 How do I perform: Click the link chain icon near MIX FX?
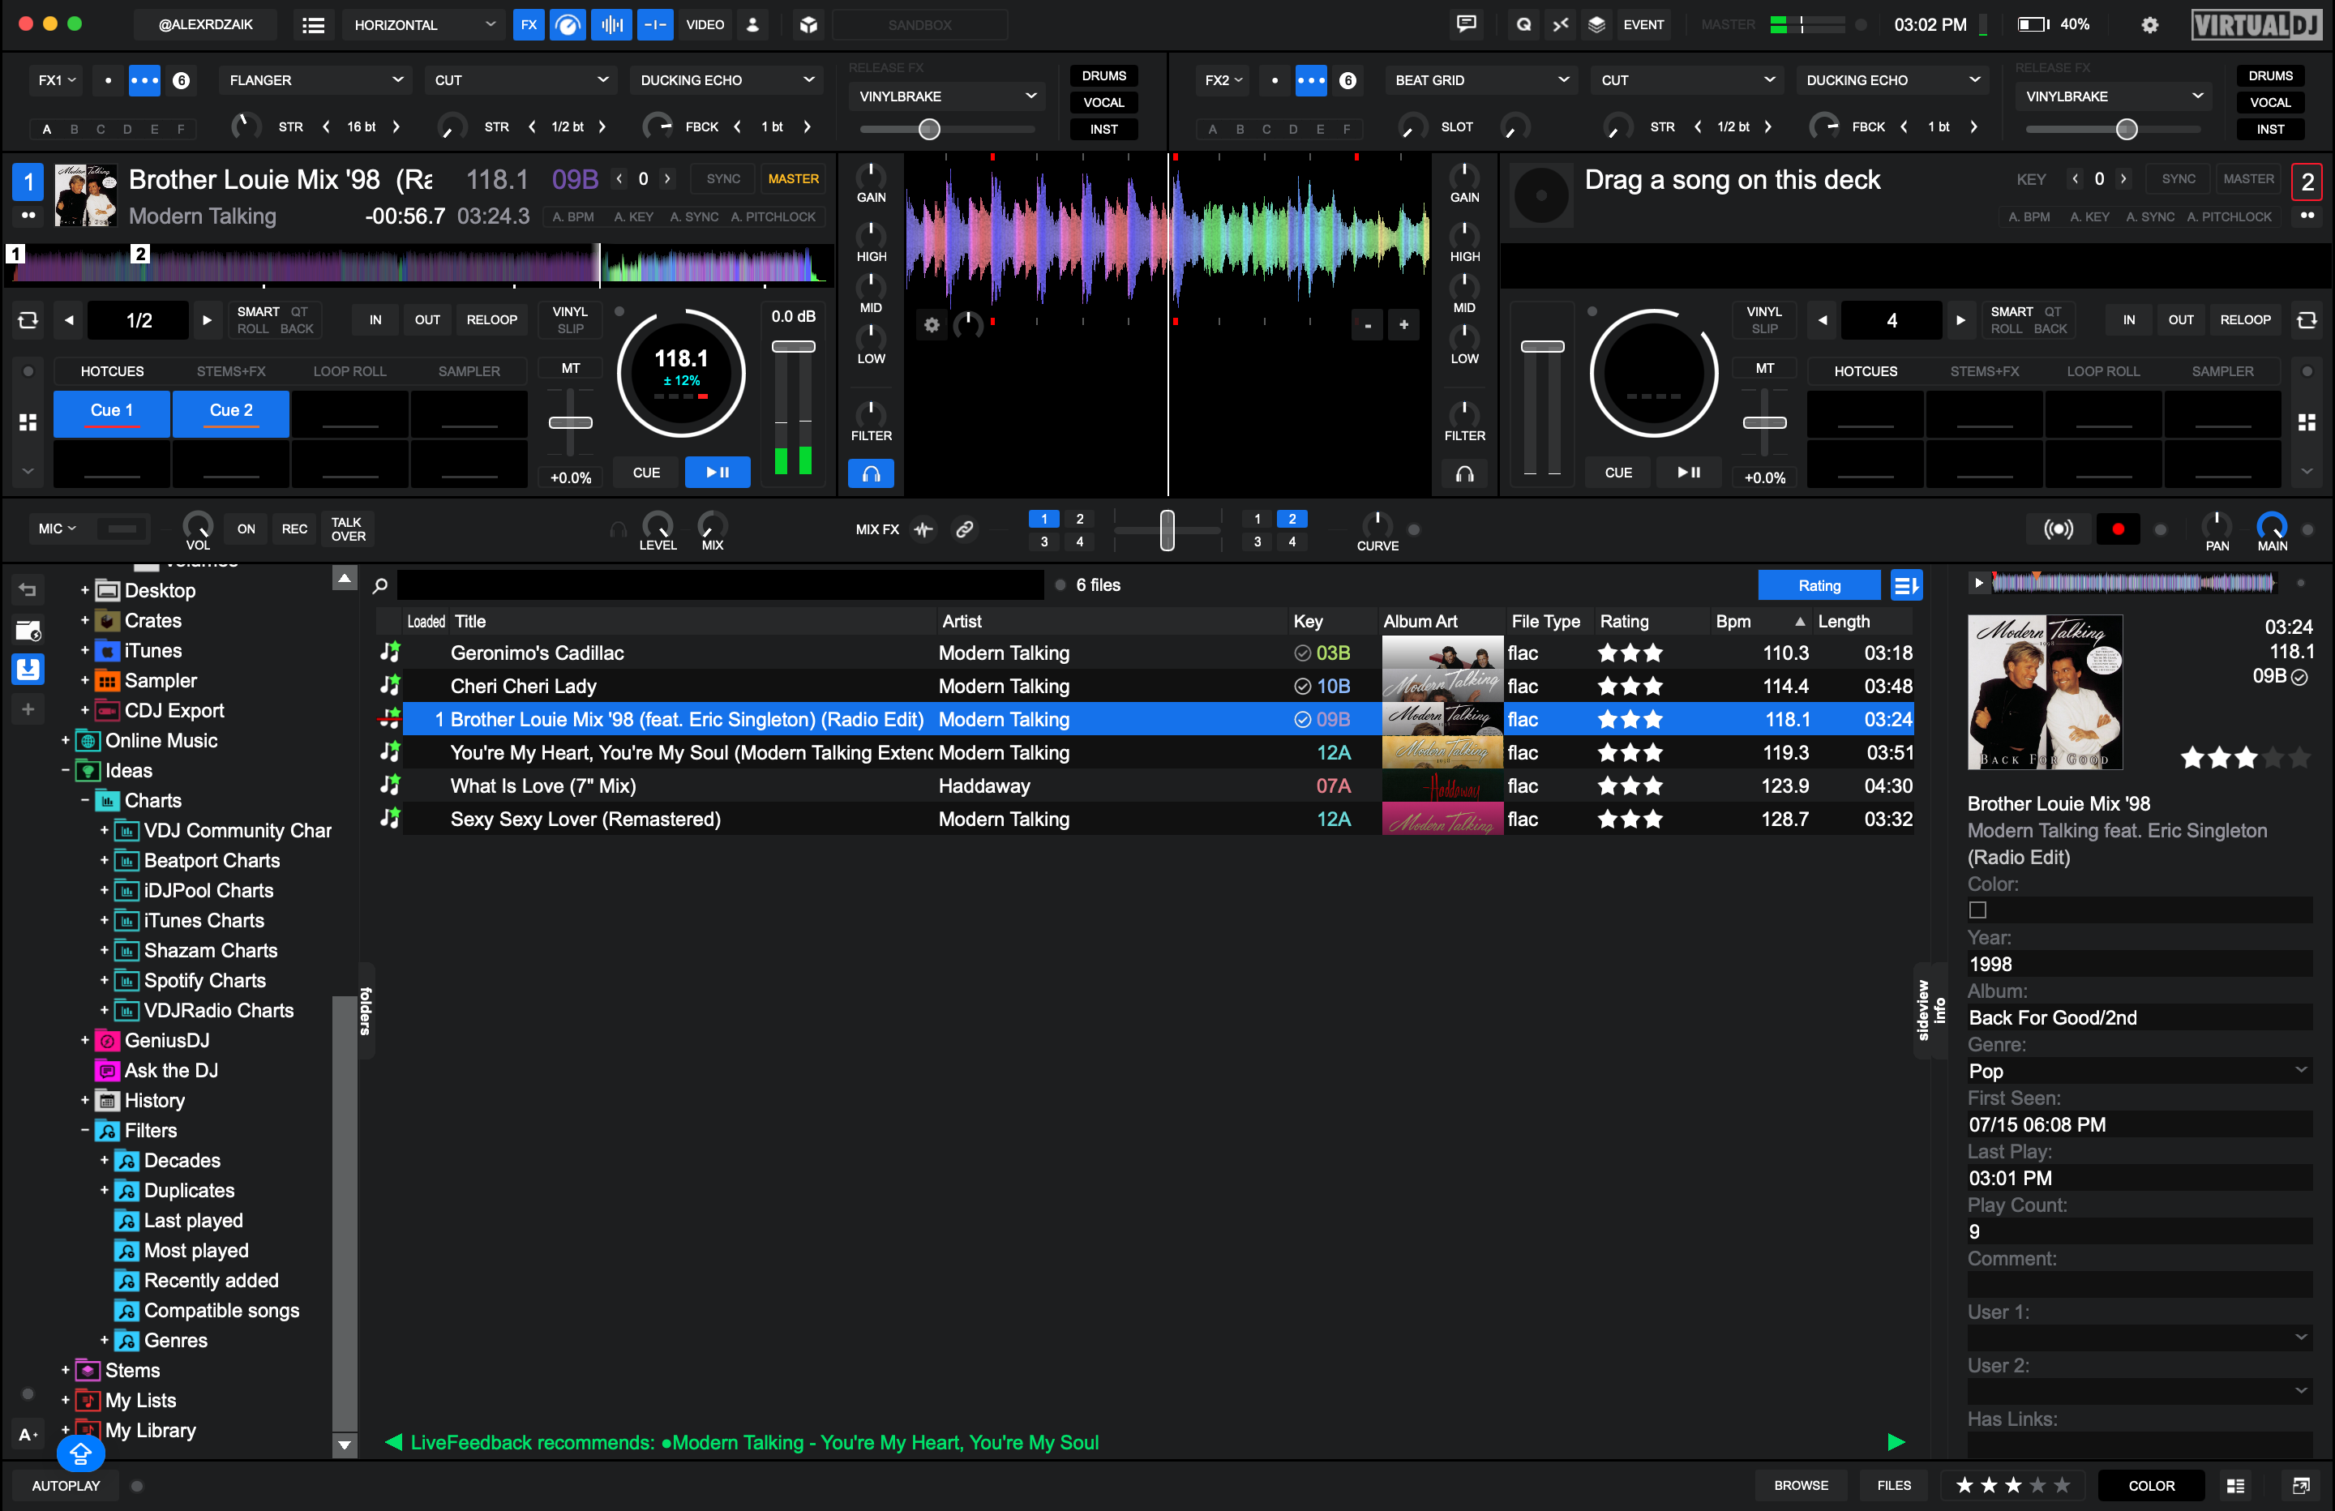965,530
